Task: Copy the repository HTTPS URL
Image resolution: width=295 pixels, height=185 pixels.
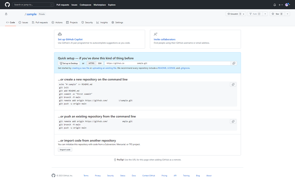Action: click(x=234, y=63)
